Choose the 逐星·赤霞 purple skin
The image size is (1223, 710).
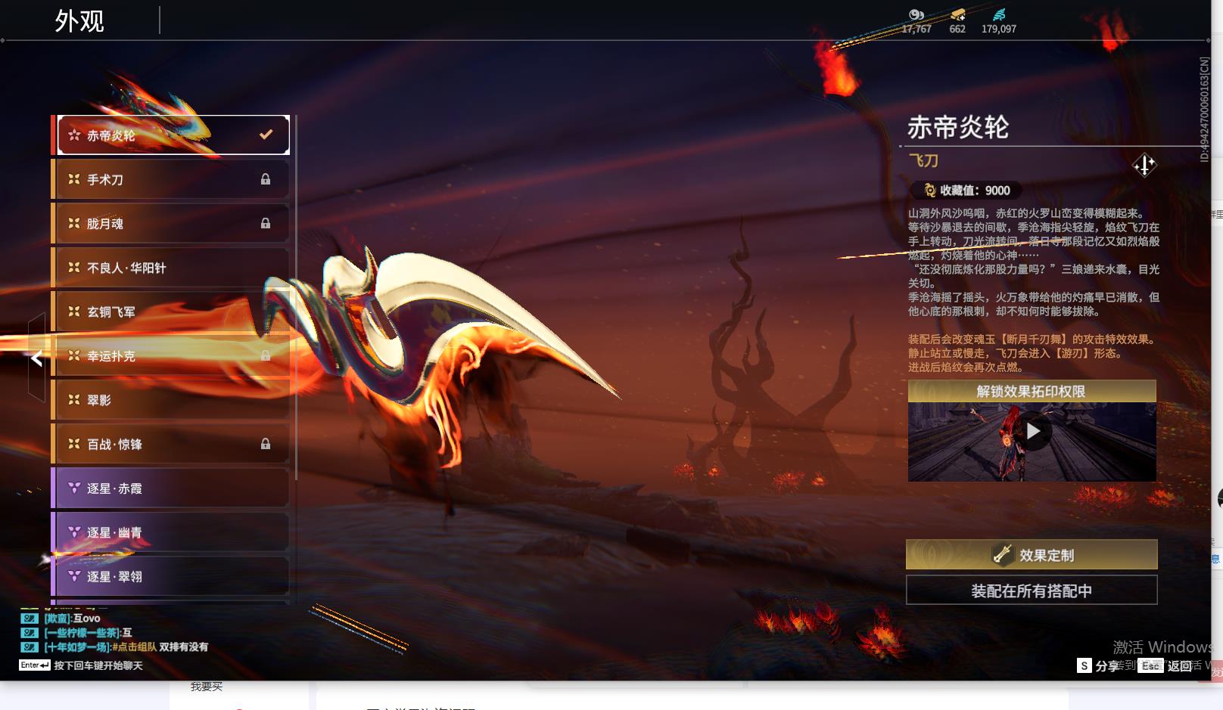(x=170, y=488)
